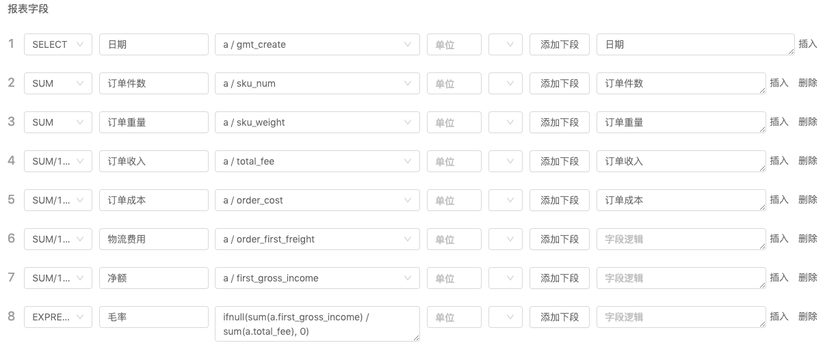Delete row 2 with the 删除 link
Screen dimensions: 836x345
(808, 83)
